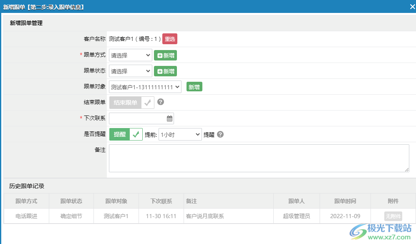Screen dimensions: 416x244
Task: Click 无附件 button in history row
Action: [393, 216]
